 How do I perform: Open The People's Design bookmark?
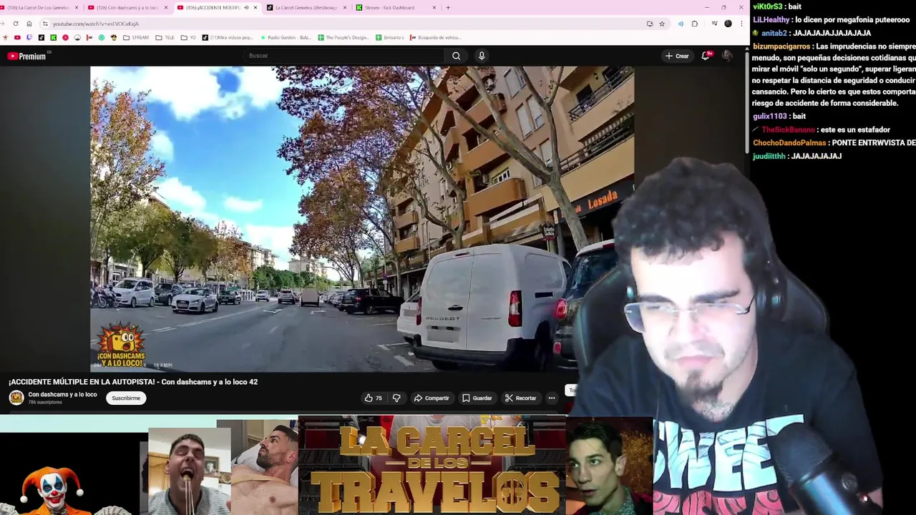(x=343, y=37)
